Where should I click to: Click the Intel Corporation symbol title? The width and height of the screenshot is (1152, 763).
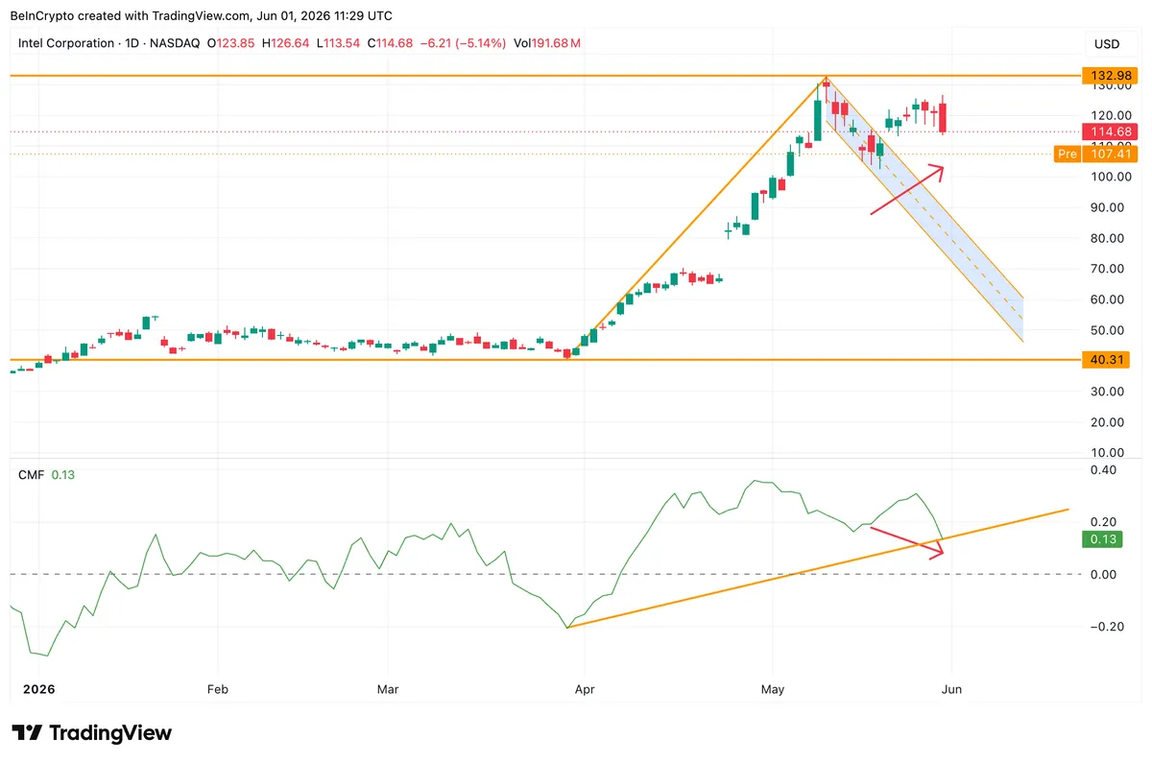point(64,43)
